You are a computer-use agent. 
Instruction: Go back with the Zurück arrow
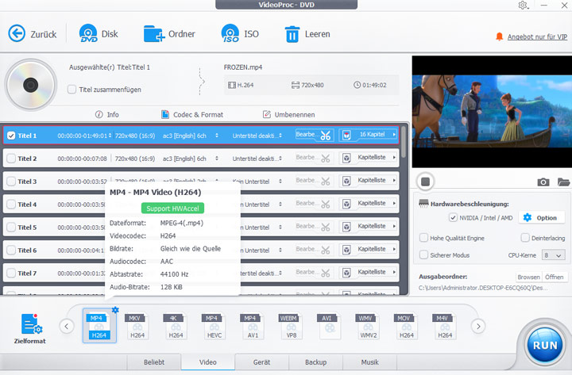click(x=17, y=33)
